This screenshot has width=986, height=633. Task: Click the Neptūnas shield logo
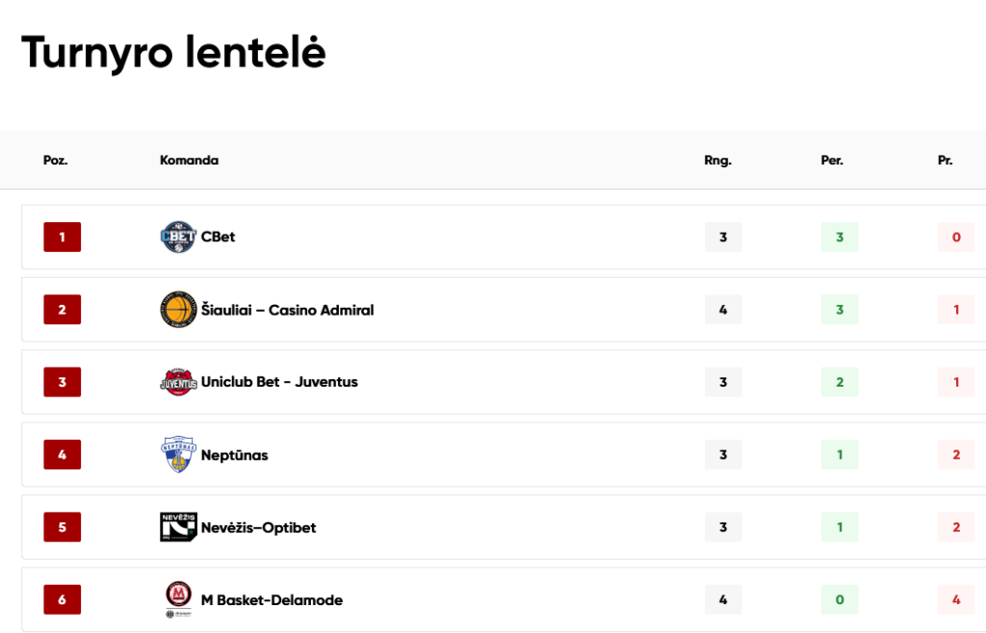point(178,454)
